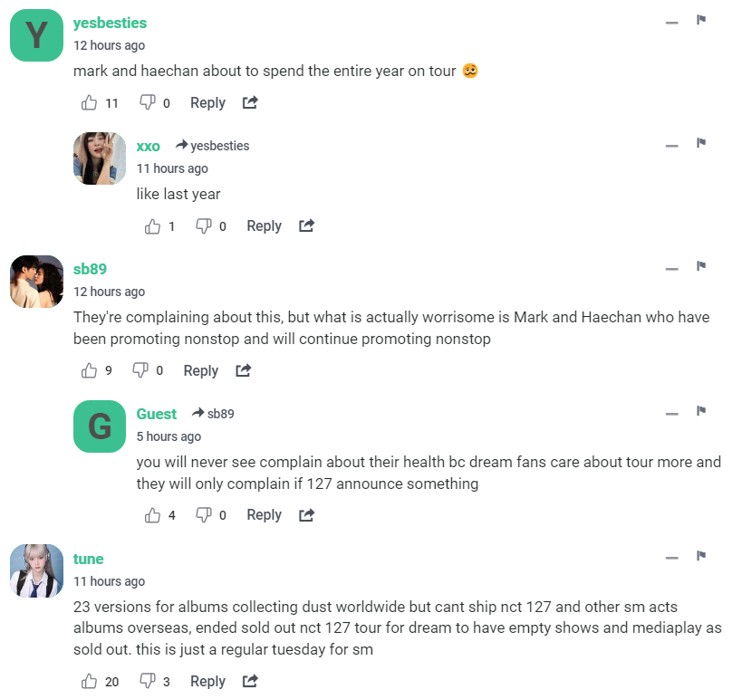The height and width of the screenshot is (699, 732).
Task: Share the Guest reply to sb89
Action: pyautogui.click(x=306, y=515)
